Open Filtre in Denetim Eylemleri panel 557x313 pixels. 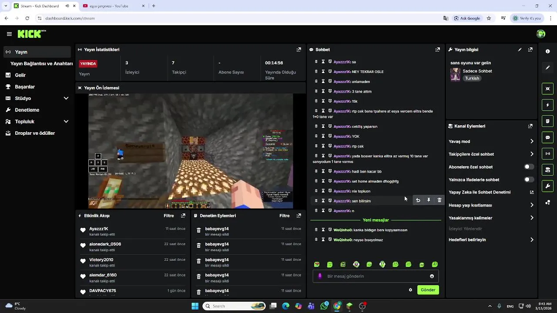point(285,216)
